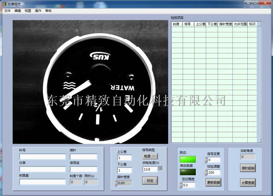
Task: Click the 供电电源 13.8 value field
Action: (x=150, y=169)
